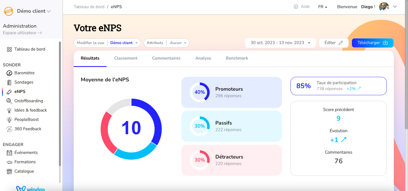
Task: Click the "296 réponses" text
Action: [x=228, y=96]
